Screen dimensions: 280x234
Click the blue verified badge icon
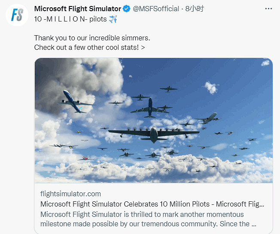pos(127,9)
